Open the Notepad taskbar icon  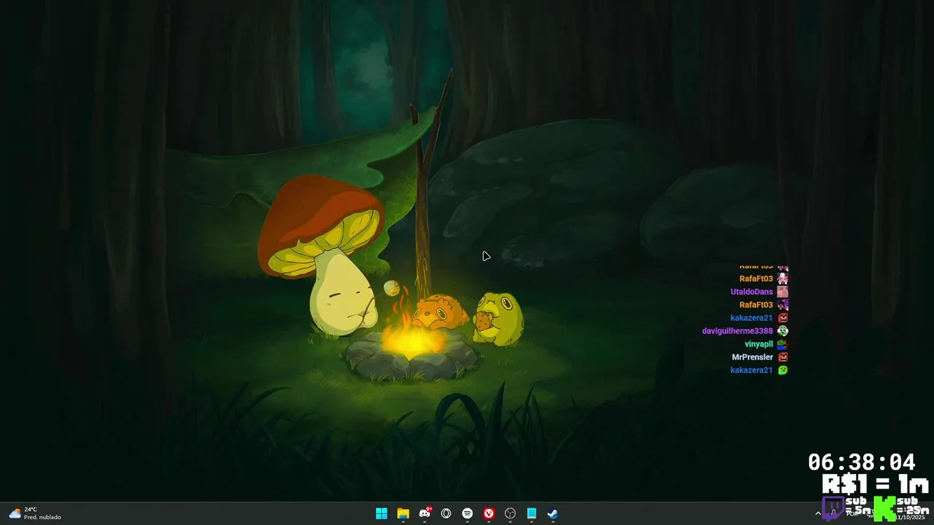(532, 513)
